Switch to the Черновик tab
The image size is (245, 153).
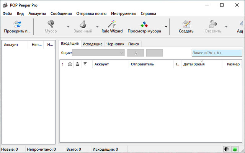click(115, 44)
